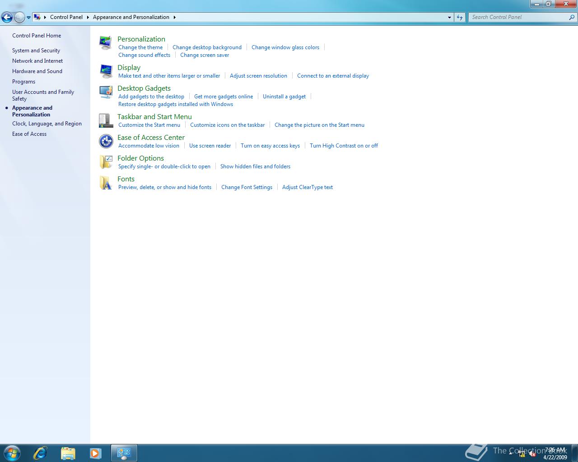Open Hardware and Sound category
Viewport: 578px width, 462px height.
(x=37, y=71)
